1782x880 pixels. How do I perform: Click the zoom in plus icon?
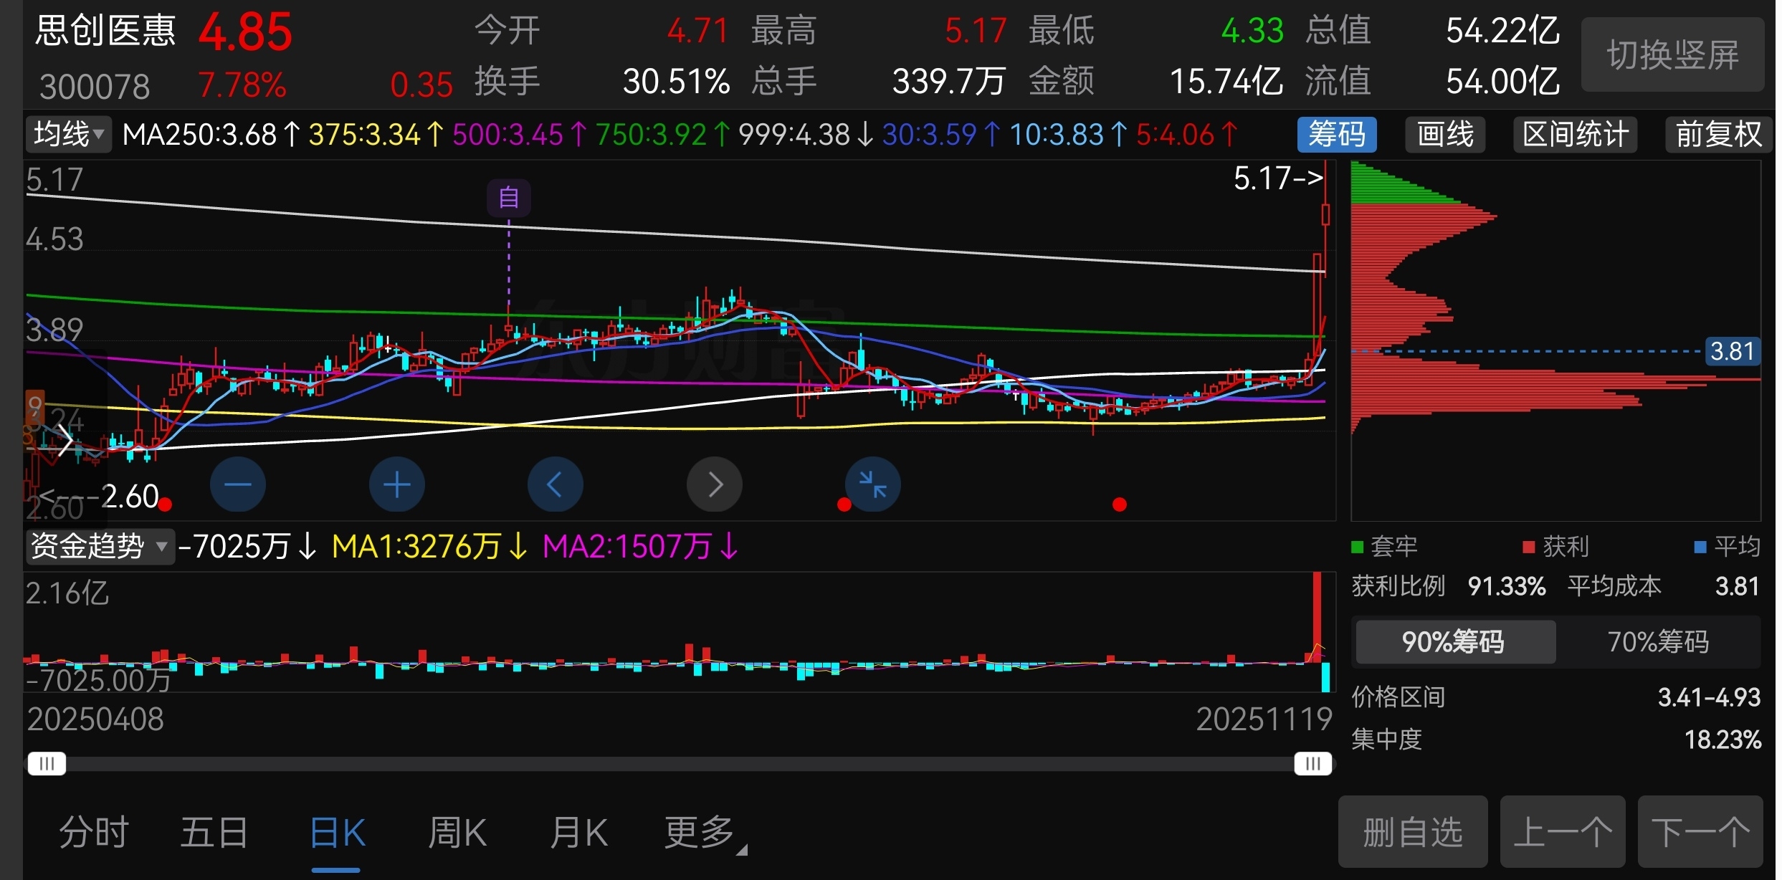396,485
